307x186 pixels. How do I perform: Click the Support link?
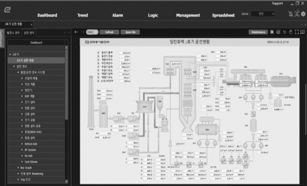coord(277,4)
